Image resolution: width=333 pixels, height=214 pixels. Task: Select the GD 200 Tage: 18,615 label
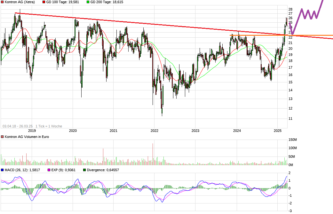tap(107, 2)
